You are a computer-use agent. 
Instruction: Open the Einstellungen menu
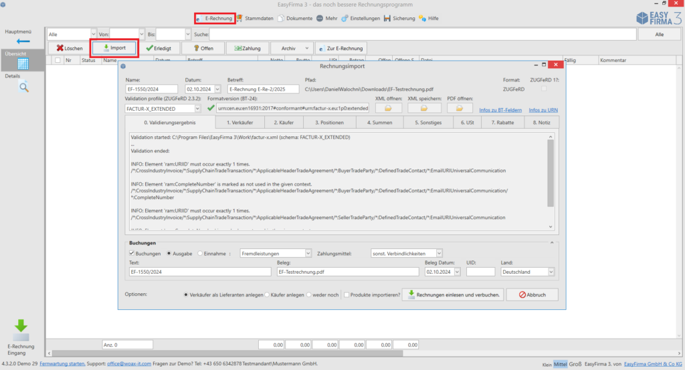point(361,18)
